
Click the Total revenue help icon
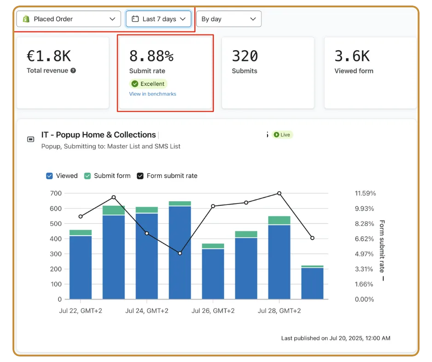pyautogui.click(x=73, y=71)
